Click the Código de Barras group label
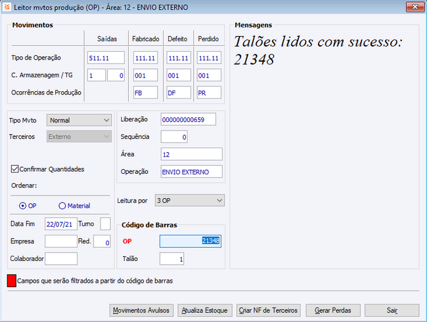 click(149, 225)
